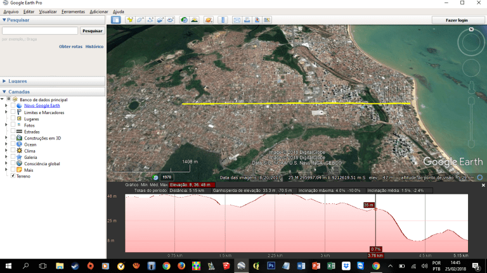
Task: Click the Obter rotas link
Action: [70, 46]
